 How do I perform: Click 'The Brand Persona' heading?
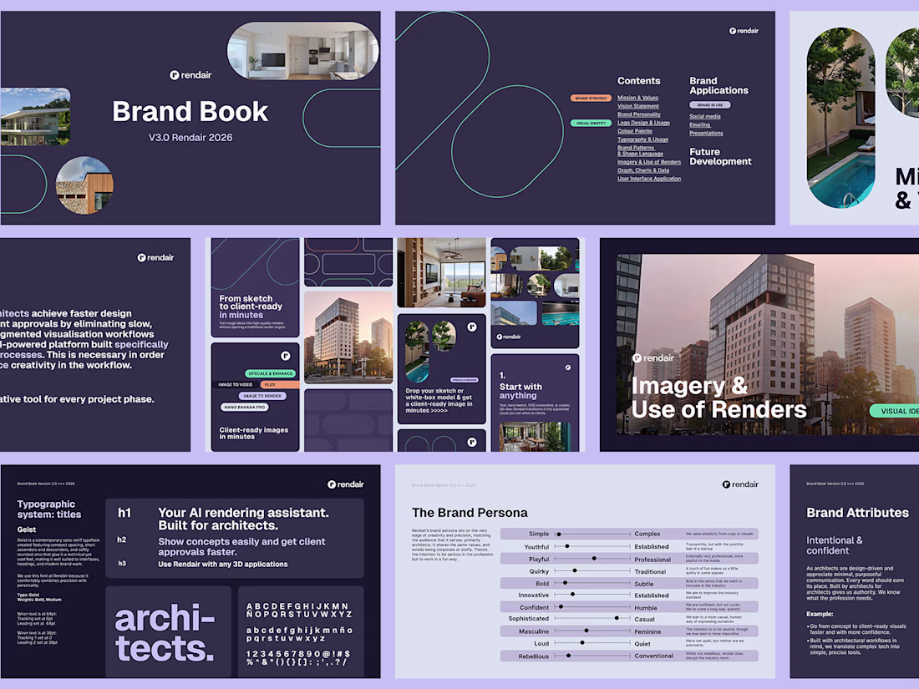point(470,513)
